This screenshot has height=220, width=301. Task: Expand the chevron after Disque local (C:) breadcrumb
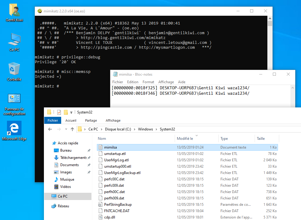coord(134,129)
